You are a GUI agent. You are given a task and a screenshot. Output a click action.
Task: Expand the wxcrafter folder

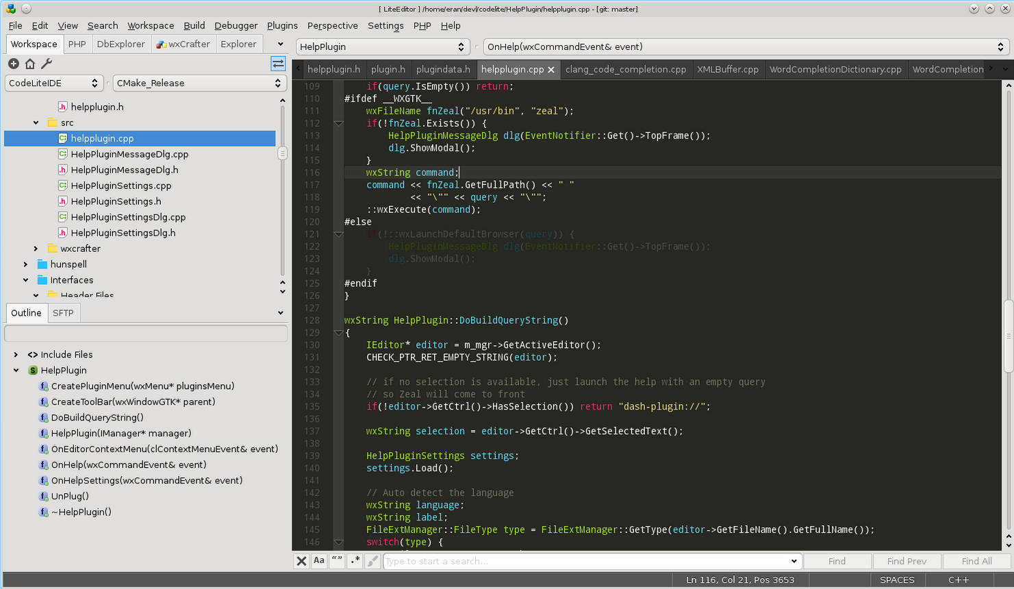click(x=36, y=249)
